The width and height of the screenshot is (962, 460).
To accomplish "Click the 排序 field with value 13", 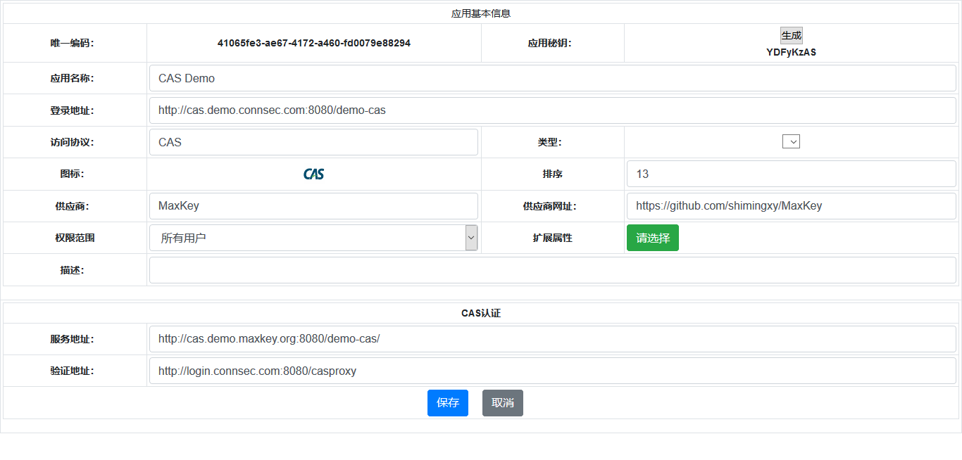I will pos(791,174).
